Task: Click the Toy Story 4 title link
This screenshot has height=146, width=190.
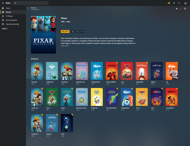Action: point(35,134)
